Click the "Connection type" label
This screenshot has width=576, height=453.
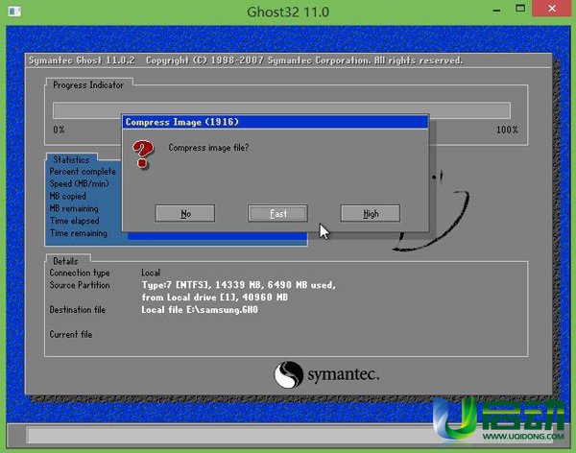click(80, 273)
